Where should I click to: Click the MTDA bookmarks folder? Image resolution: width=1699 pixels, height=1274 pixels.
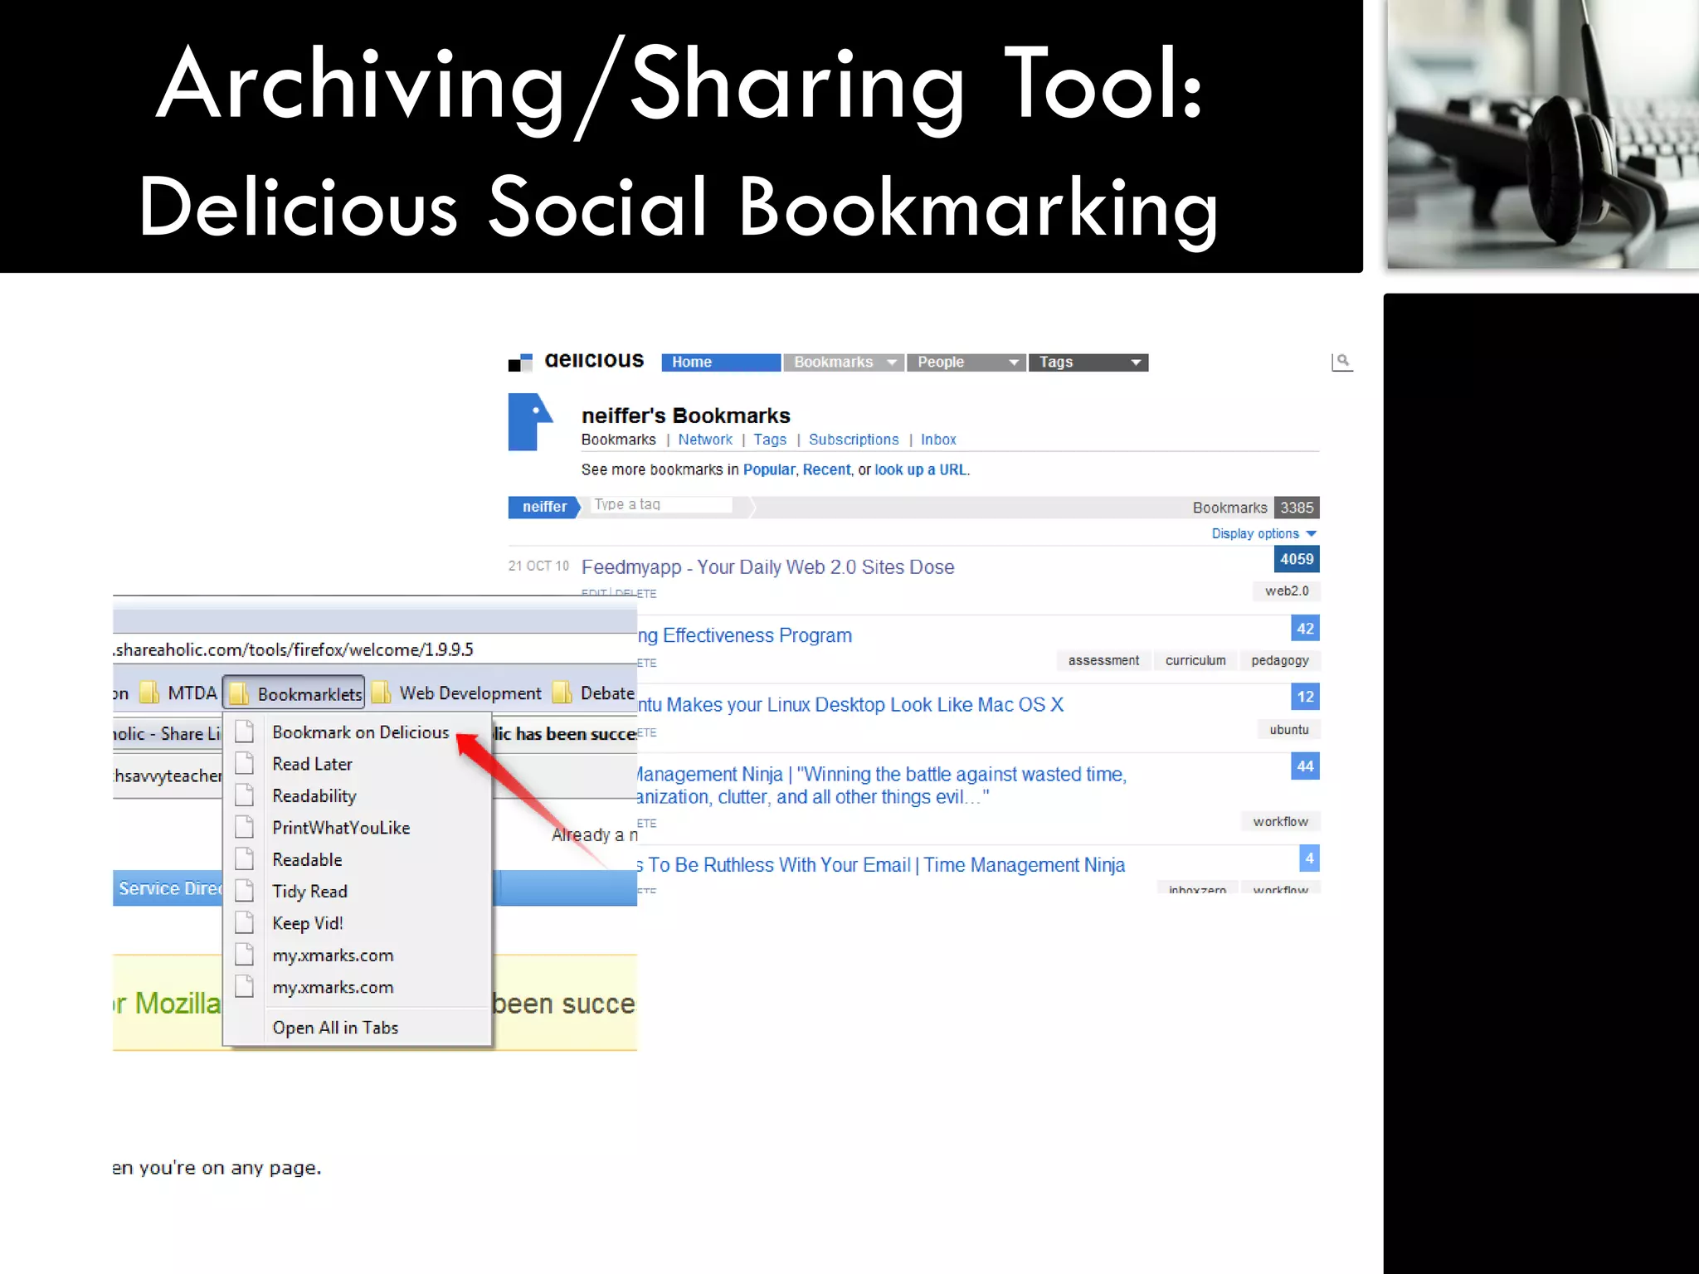click(179, 693)
